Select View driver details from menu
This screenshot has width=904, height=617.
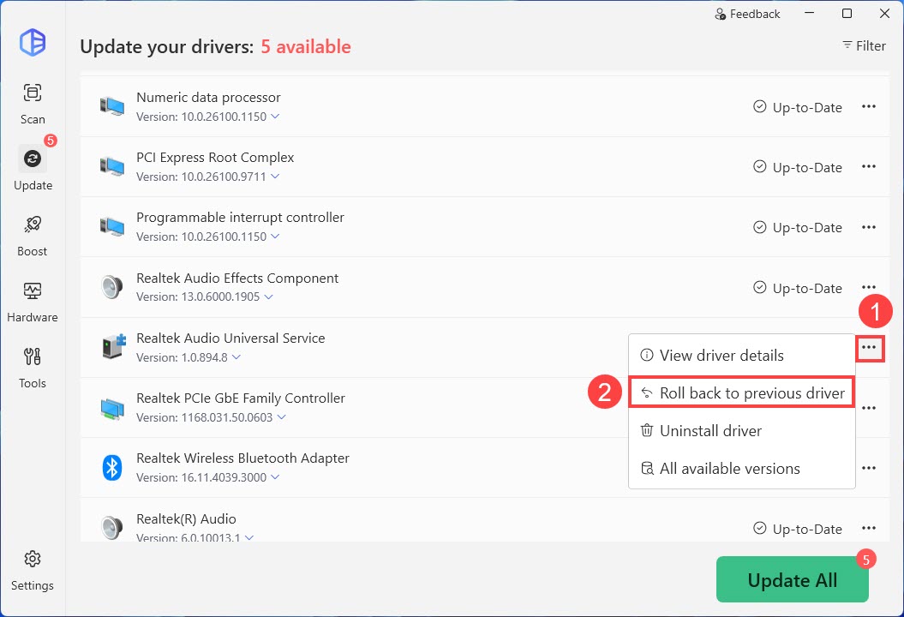pyautogui.click(x=741, y=356)
